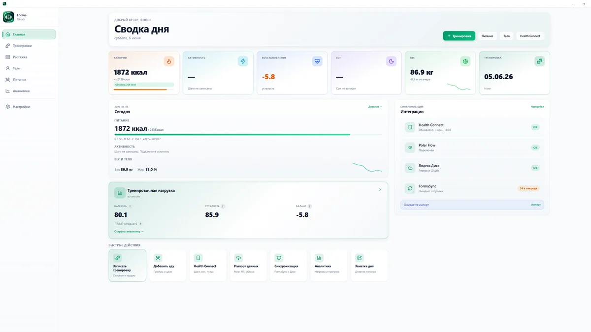Expand Тренировочная нагрузка with the chevron
This screenshot has height=332, width=591.
(380, 190)
